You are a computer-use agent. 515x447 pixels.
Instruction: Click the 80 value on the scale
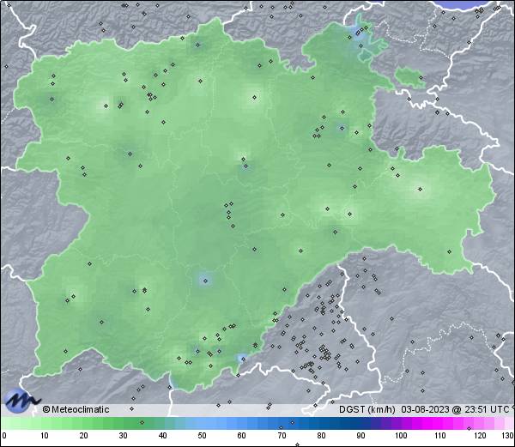click(x=321, y=436)
